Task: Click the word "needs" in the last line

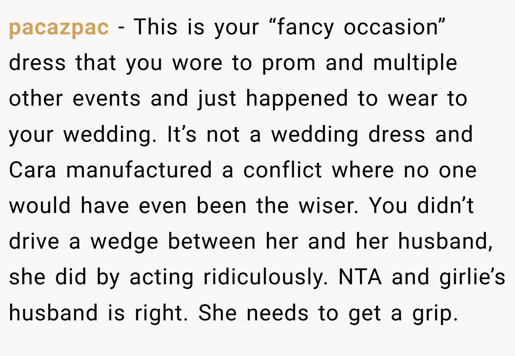Action: coord(278,313)
